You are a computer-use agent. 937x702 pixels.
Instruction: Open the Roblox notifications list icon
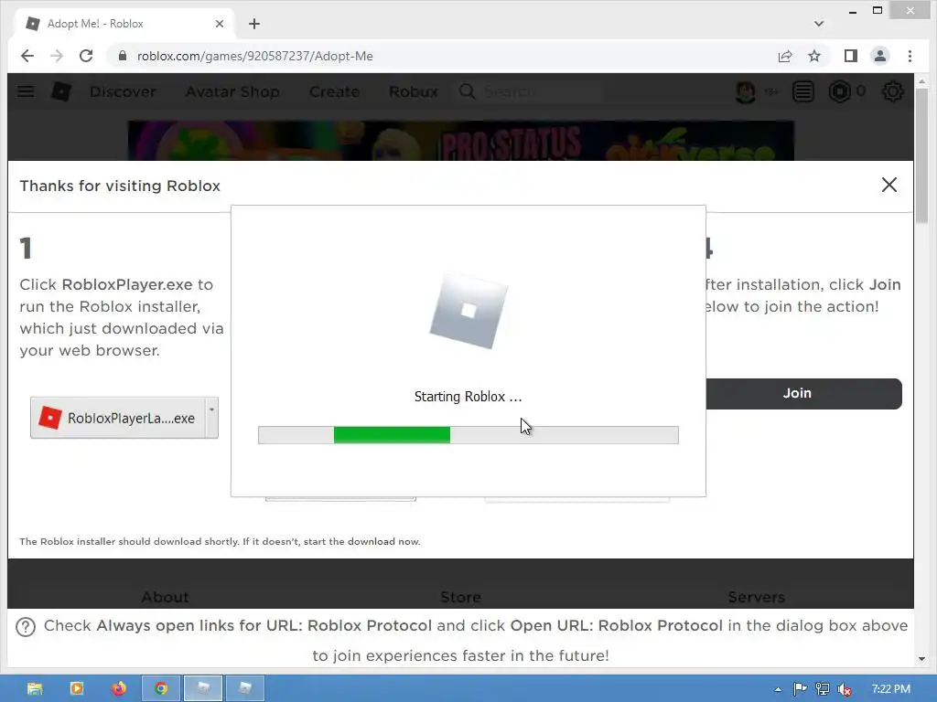click(x=803, y=91)
